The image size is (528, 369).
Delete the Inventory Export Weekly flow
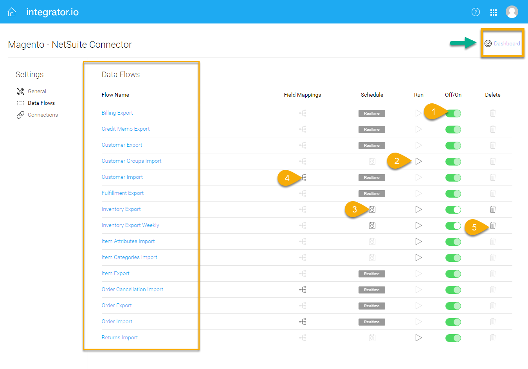coord(493,225)
